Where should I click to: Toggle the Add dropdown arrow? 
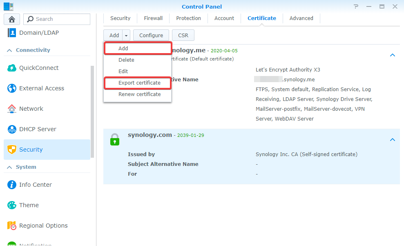[x=126, y=35]
